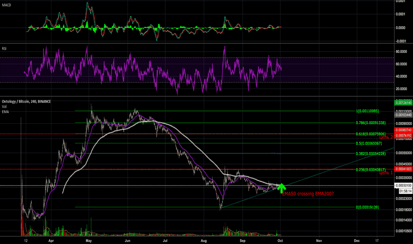Click 0.00035000 on the price axis

pyautogui.click(x=404, y=178)
